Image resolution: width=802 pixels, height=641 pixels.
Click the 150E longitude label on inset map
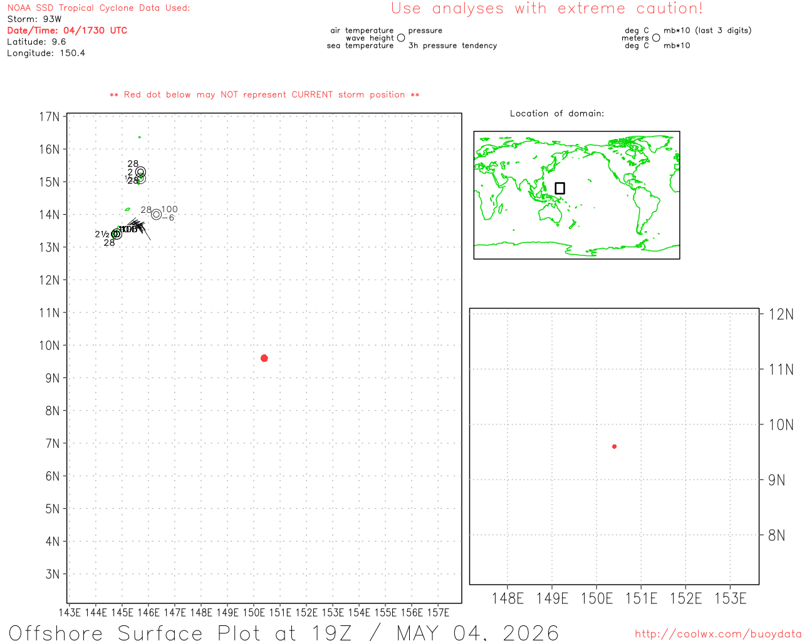pos(596,598)
